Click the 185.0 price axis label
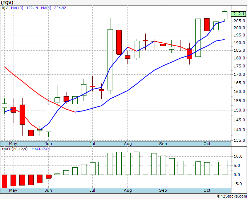This screenshot has width=247, height=199. 240,50
